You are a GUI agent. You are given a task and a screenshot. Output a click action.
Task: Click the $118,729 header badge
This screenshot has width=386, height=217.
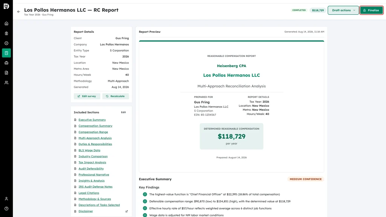point(318,10)
